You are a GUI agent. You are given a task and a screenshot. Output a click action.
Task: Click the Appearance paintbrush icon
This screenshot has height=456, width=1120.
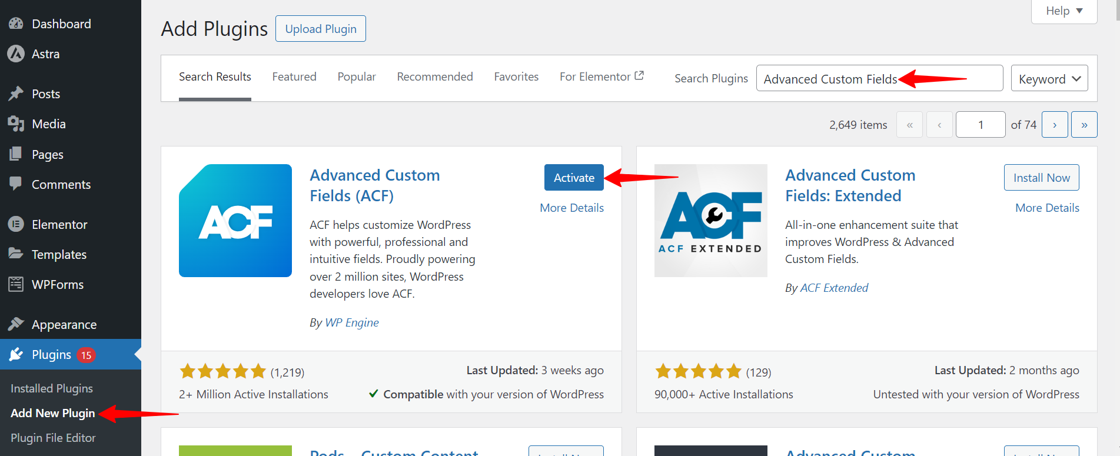(16, 324)
